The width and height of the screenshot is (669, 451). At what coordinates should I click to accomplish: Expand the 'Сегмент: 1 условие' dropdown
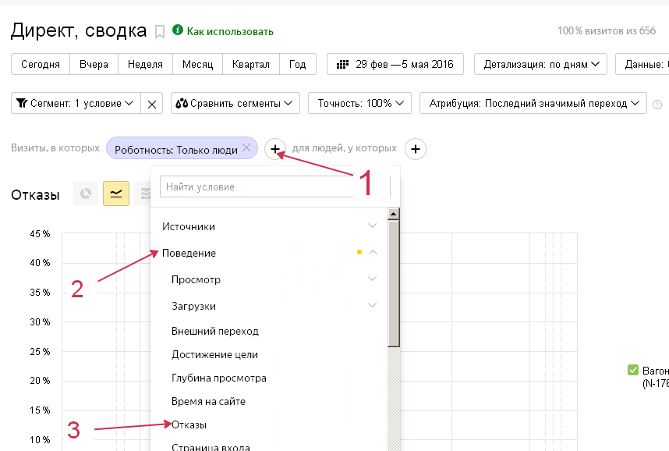click(x=76, y=103)
